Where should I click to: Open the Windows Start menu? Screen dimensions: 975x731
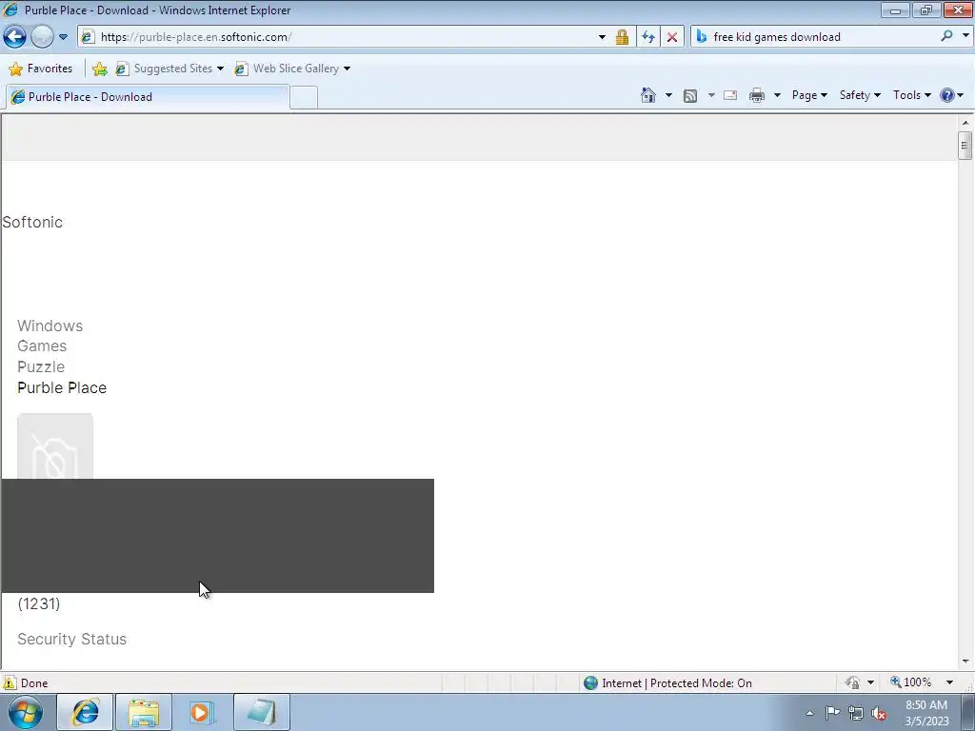(x=26, y=712)
